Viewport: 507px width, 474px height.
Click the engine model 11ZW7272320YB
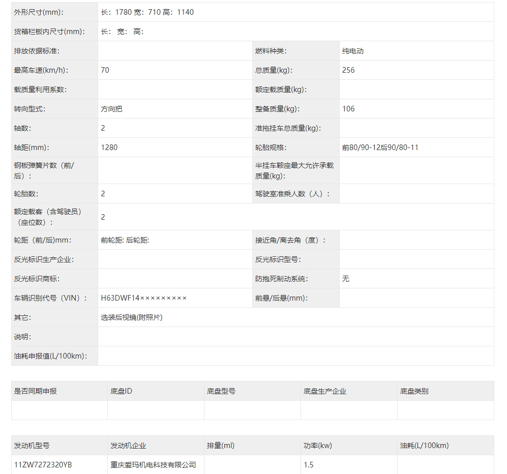tap(43, 465)
